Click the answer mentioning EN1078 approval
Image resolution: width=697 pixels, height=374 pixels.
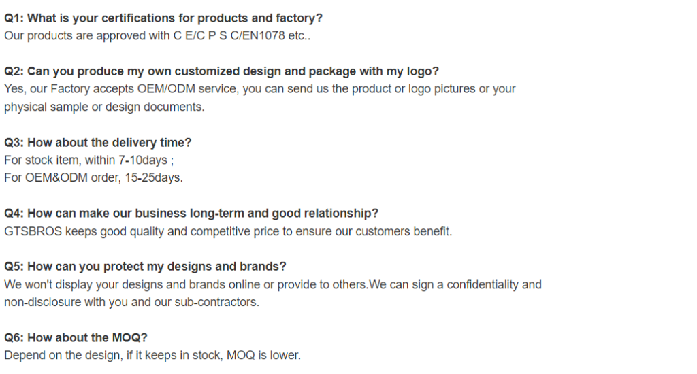pos(157,36)
